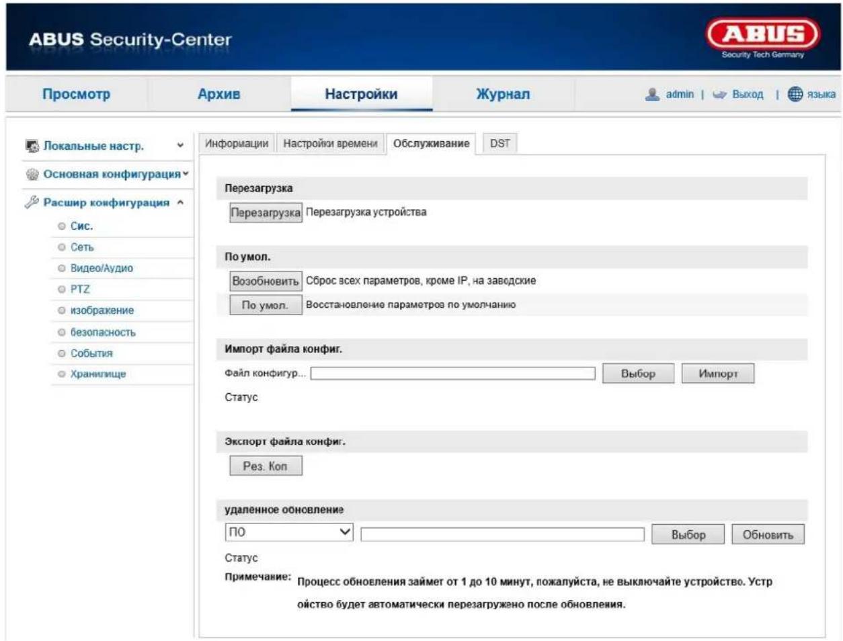Switch to the Настройки времени sub-tab

point(330,144)
